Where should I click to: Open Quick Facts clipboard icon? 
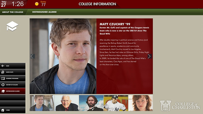click(x=3, y=72)
